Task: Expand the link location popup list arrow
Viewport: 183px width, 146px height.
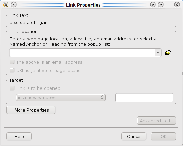Action: click(x=158, y=53)
